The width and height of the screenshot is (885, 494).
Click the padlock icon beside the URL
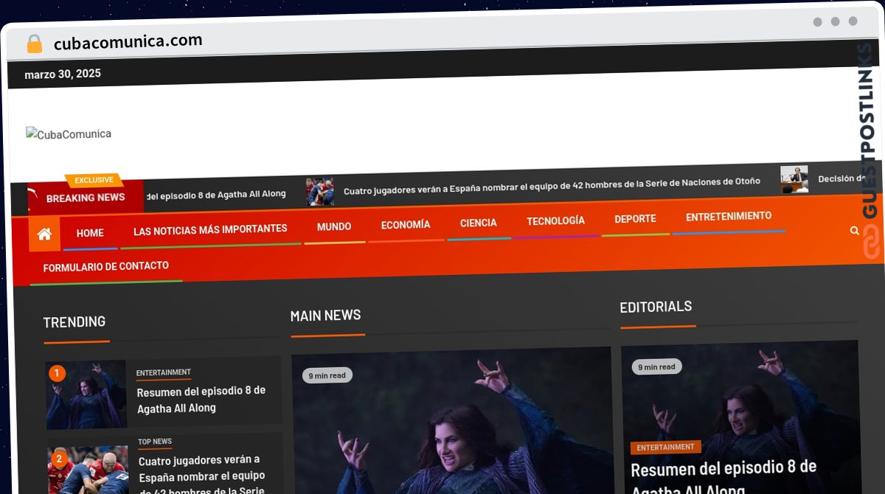(x=34, y=44)
